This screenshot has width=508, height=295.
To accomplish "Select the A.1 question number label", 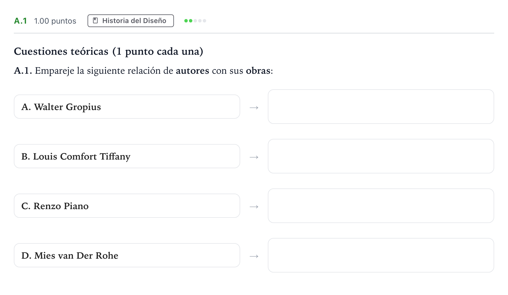I will [20, 21].
